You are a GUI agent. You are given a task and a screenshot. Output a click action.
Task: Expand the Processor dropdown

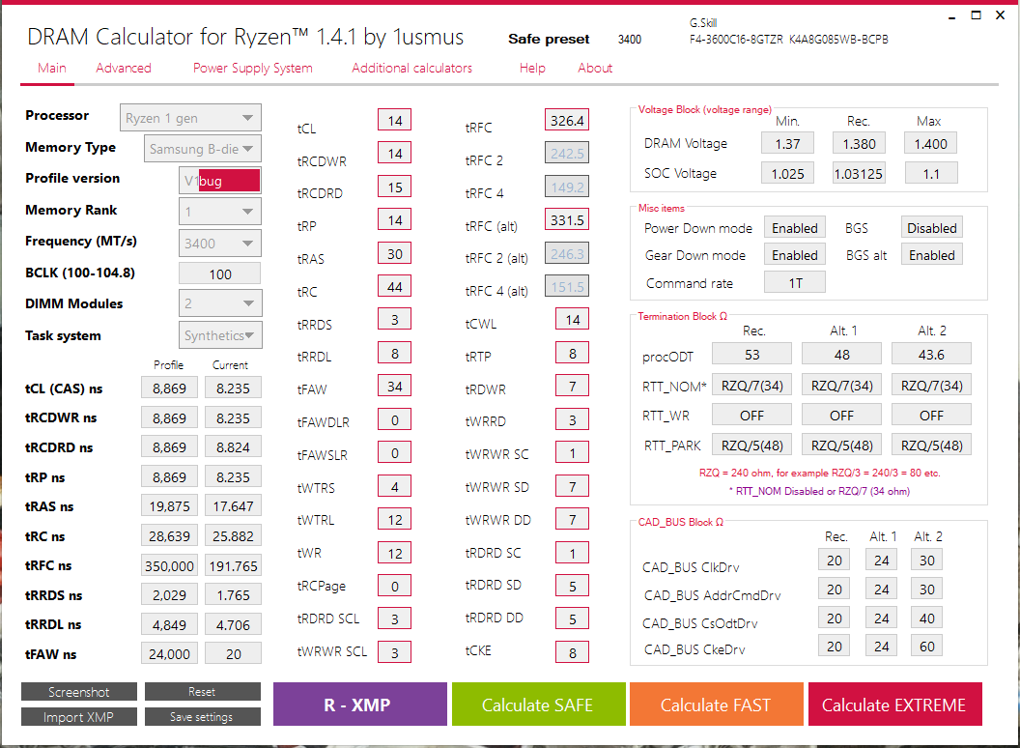pyautogui.click(x=190, y=118)
